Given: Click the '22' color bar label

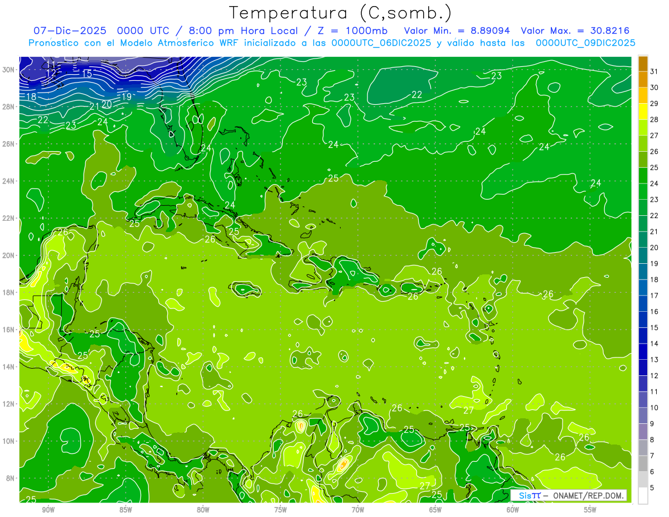Looking at the screenshot, I should click(x=655, y=215).
